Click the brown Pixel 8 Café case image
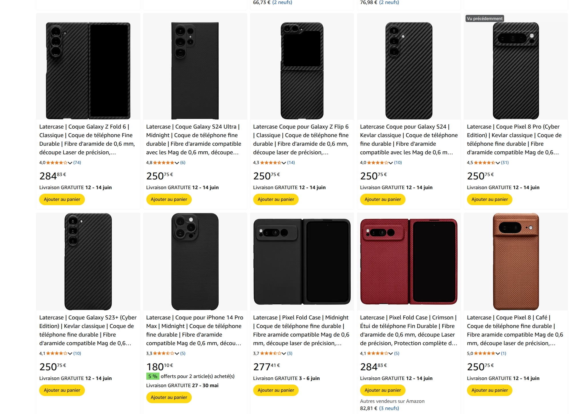 pyautogui.click(x=516, y=261)
